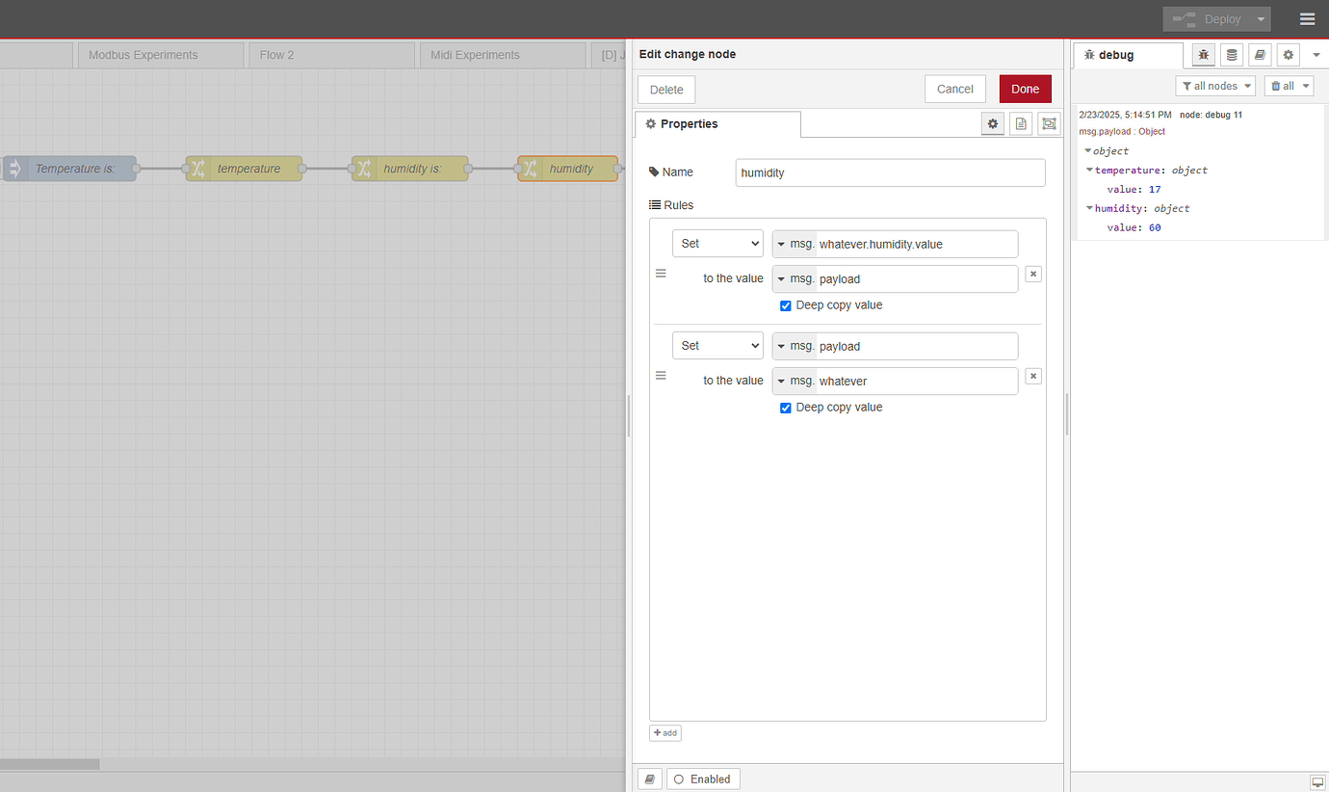
Task: Select the debug sidebar tab
Action: pos(1128,55)
